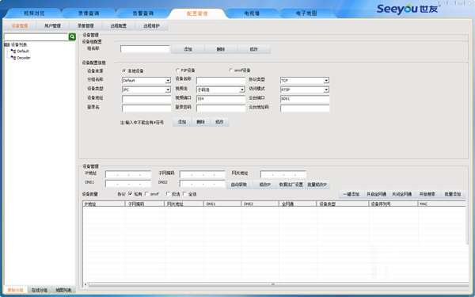
Task: Enable the 全选 checkbox
Action: click(185, 194)
